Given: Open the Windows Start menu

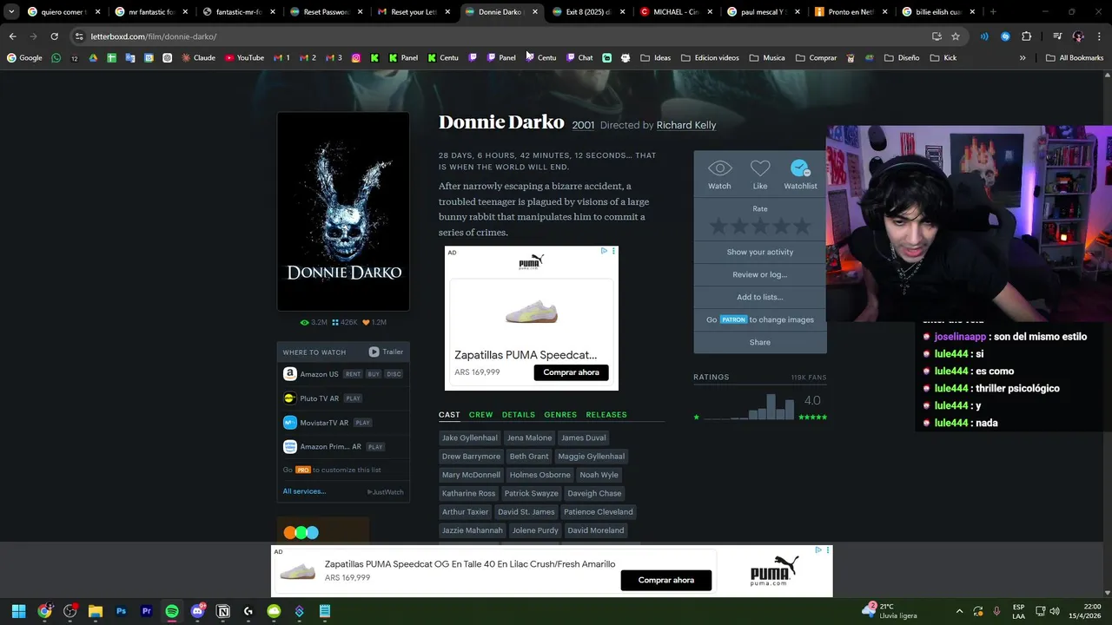Looking at the screenshot, I should (x=19, y=611).
